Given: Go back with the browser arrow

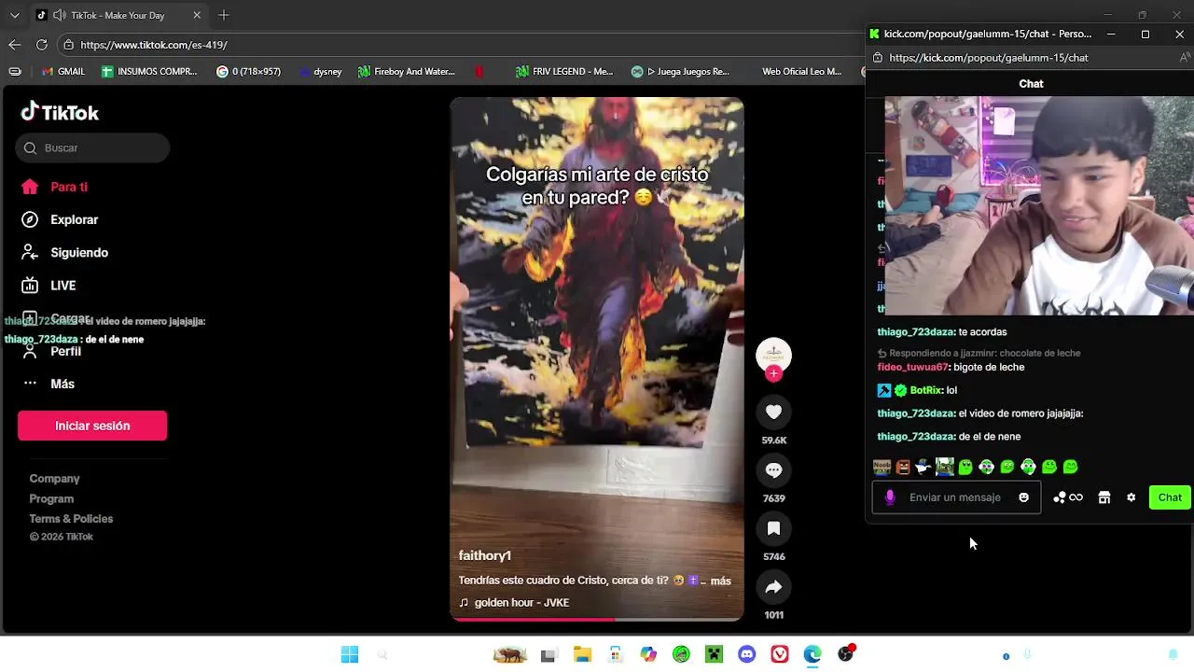Looking at the screenshot, I should click(x=14, y=45).
